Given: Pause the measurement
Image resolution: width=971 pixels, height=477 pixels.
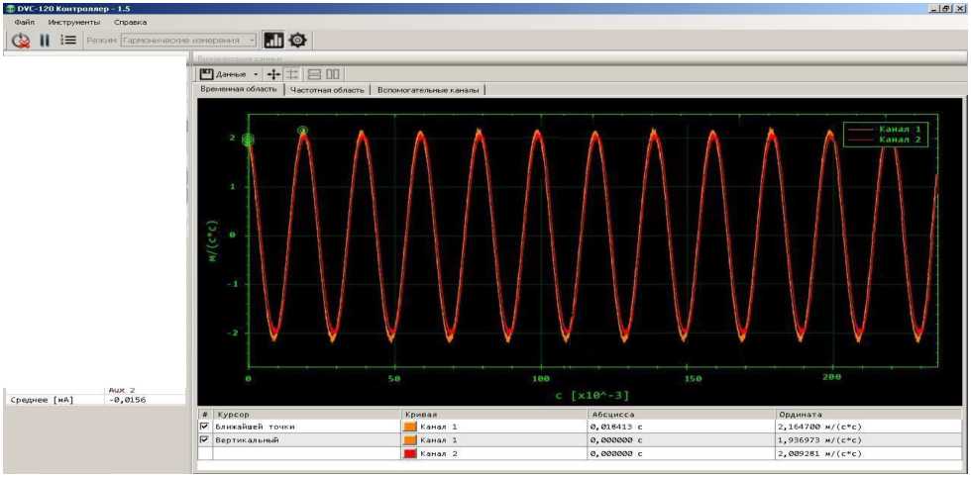Looking at the screenshot, I should click(x=45, y=41).
